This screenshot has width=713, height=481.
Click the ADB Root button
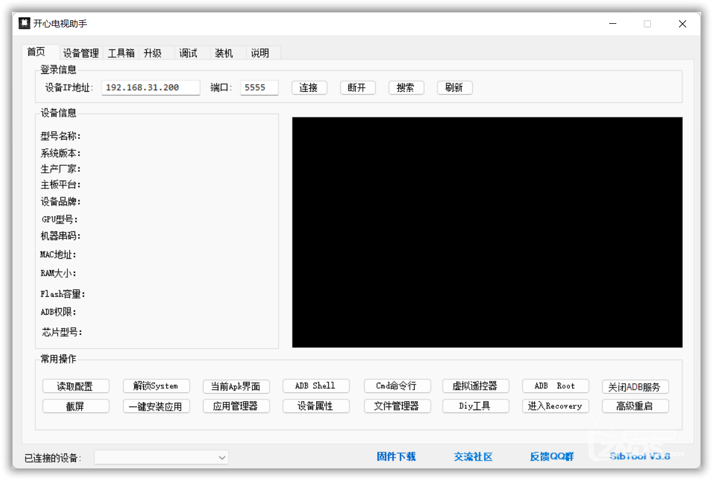[x=555, y=386]
